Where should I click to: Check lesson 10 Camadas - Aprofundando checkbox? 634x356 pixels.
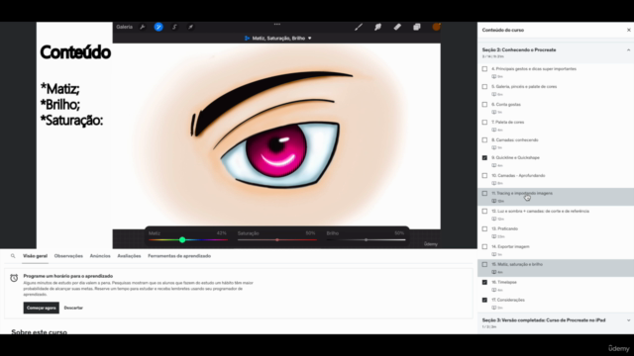pos(484,176)
